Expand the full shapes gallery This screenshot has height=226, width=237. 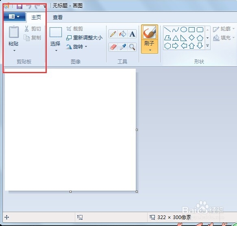pyautogui.click(x=207, y=46)
